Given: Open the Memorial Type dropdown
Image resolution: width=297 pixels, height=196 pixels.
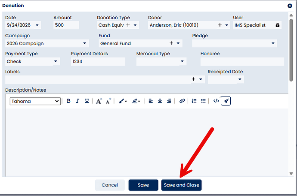Looking at the screenshot, I should tap(182, 61).
